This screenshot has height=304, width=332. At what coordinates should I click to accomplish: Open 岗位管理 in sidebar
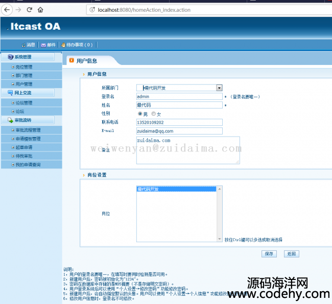pyautogui.click(x=24, y=67)
